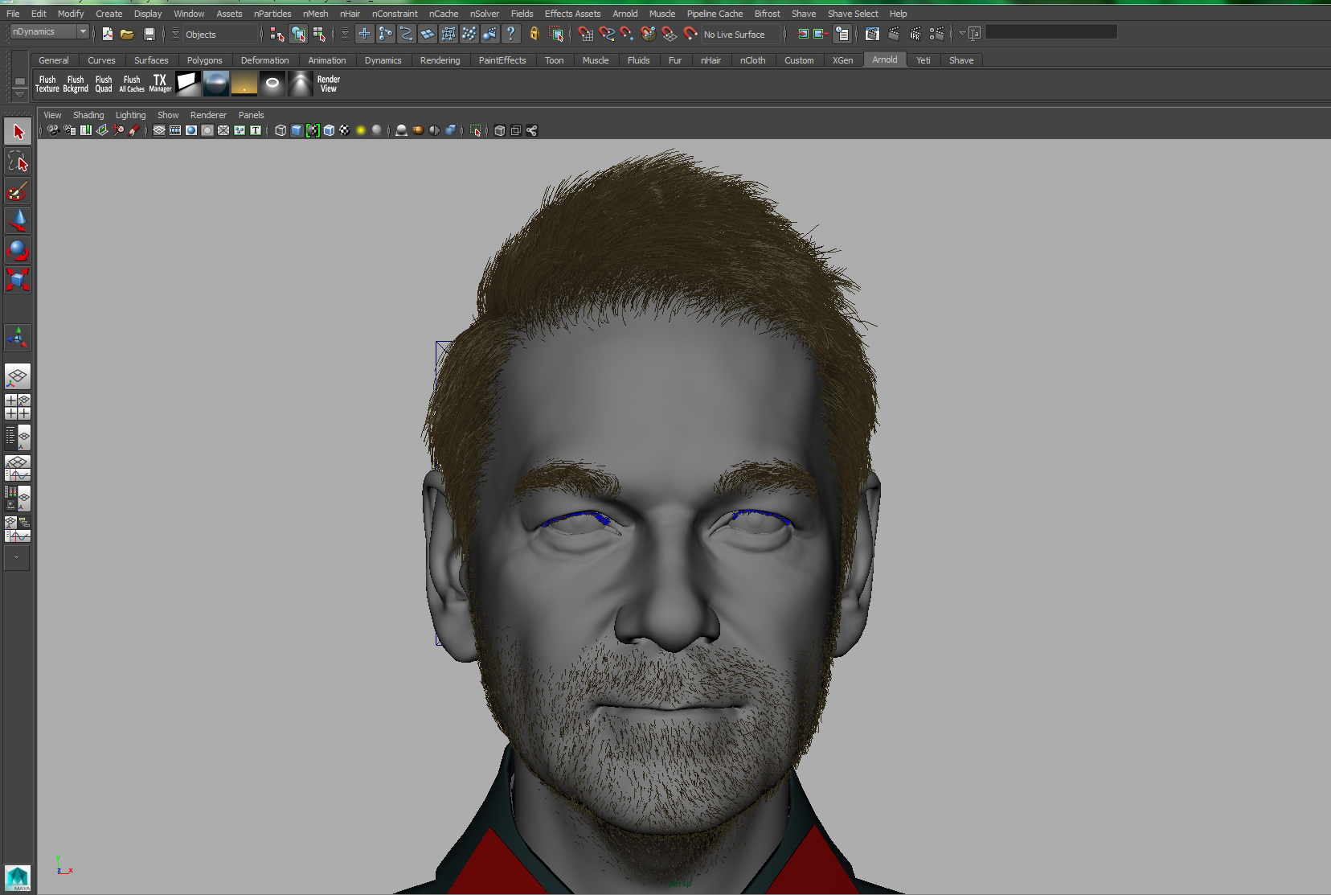Save the scene with disk icon
This screenshot has height=895, width=1331.
(x=149, y=34)
